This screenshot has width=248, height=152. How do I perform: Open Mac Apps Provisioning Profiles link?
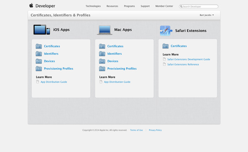122,68
